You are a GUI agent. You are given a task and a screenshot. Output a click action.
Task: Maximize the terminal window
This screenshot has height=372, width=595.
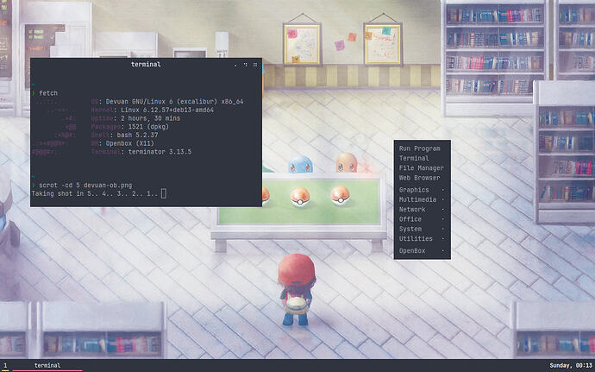246,65
